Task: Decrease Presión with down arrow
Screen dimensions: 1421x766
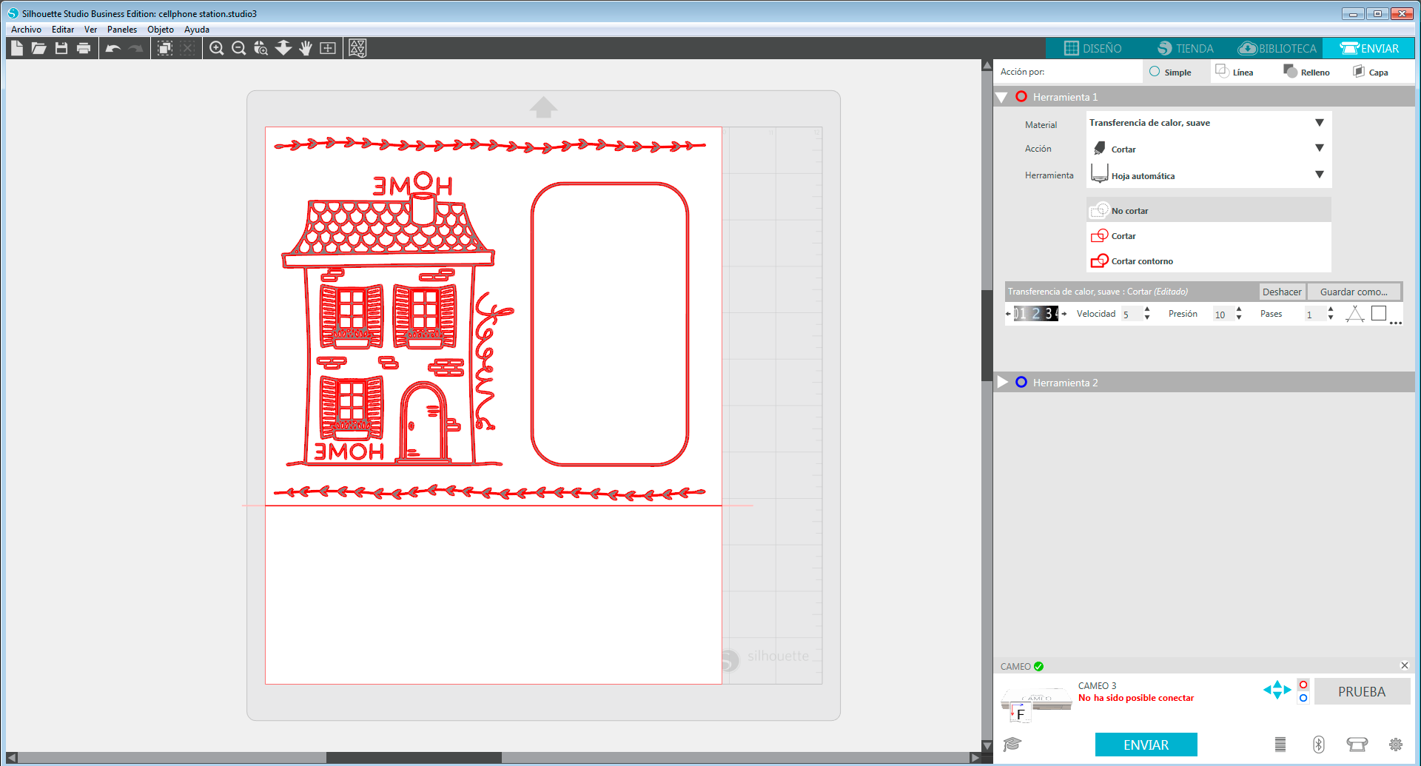Action: (x=1239, y=318)
